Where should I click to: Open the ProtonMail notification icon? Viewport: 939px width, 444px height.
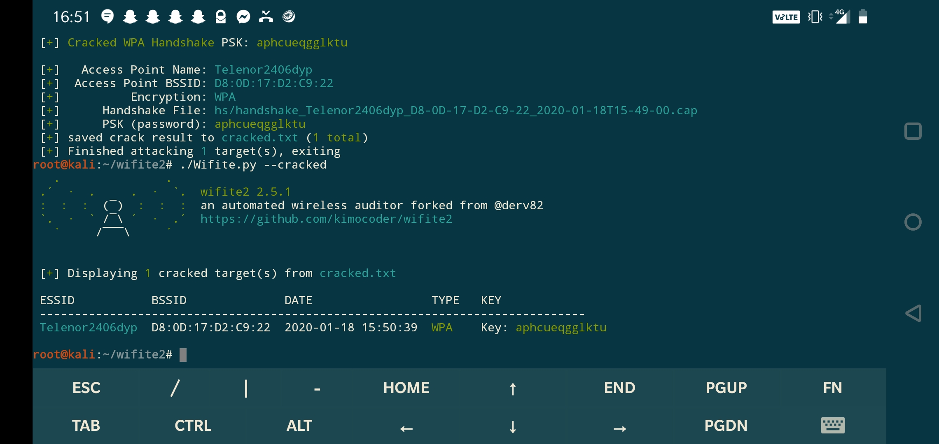point(221,16)
